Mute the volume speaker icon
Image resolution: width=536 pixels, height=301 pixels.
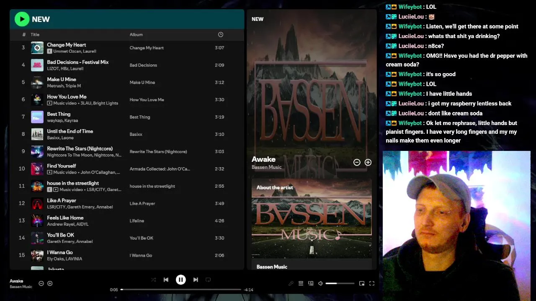[320, 283]
